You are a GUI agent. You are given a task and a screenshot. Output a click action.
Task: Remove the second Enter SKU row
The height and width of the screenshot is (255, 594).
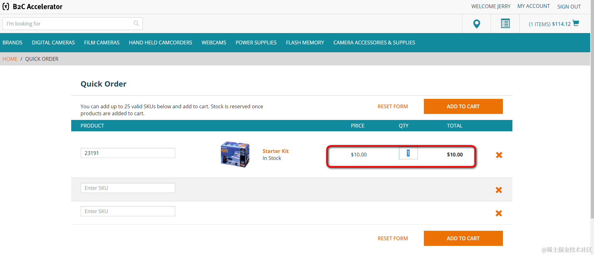click(x=499, y=190)
